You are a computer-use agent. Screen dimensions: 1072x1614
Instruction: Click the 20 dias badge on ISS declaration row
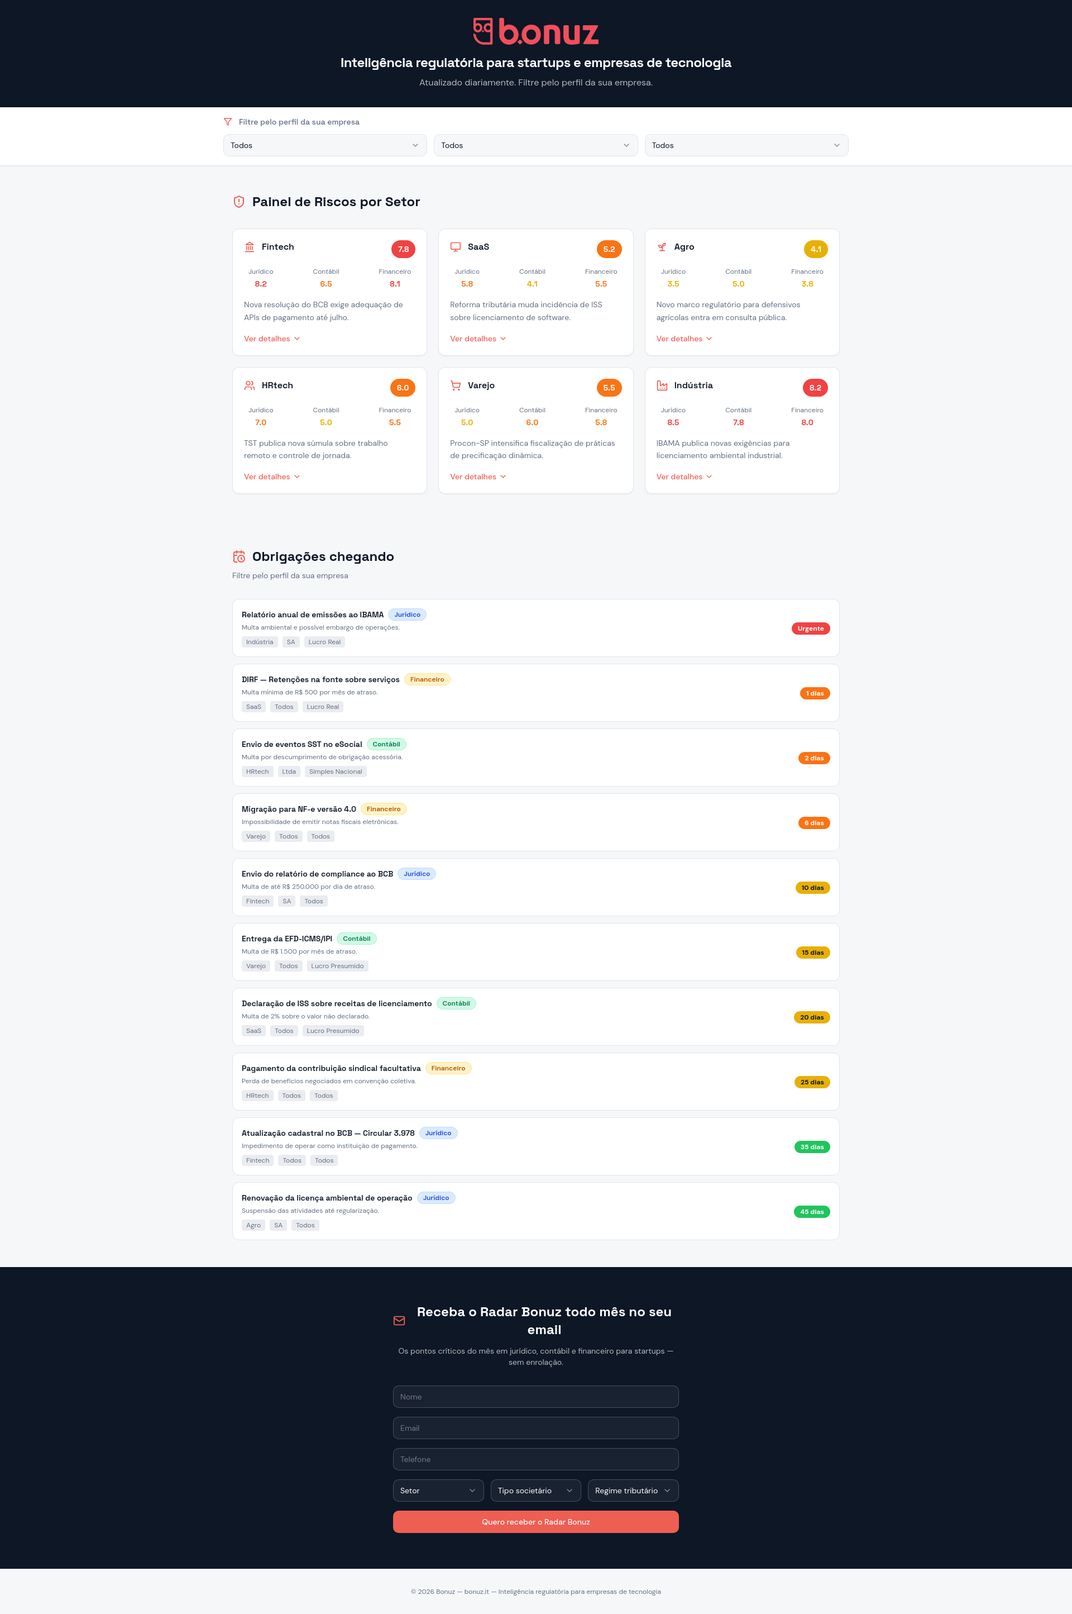point(811,1017)
